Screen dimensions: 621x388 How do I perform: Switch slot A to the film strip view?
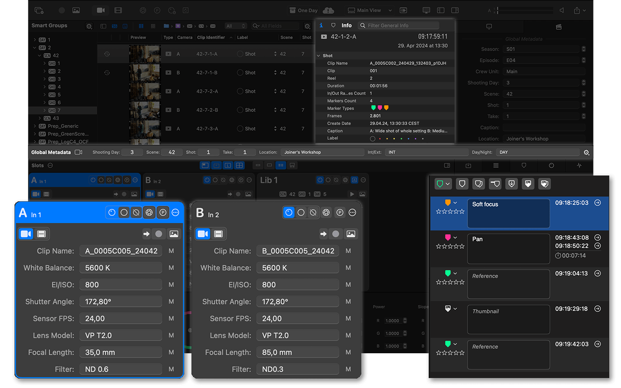[x=42, y=234]
